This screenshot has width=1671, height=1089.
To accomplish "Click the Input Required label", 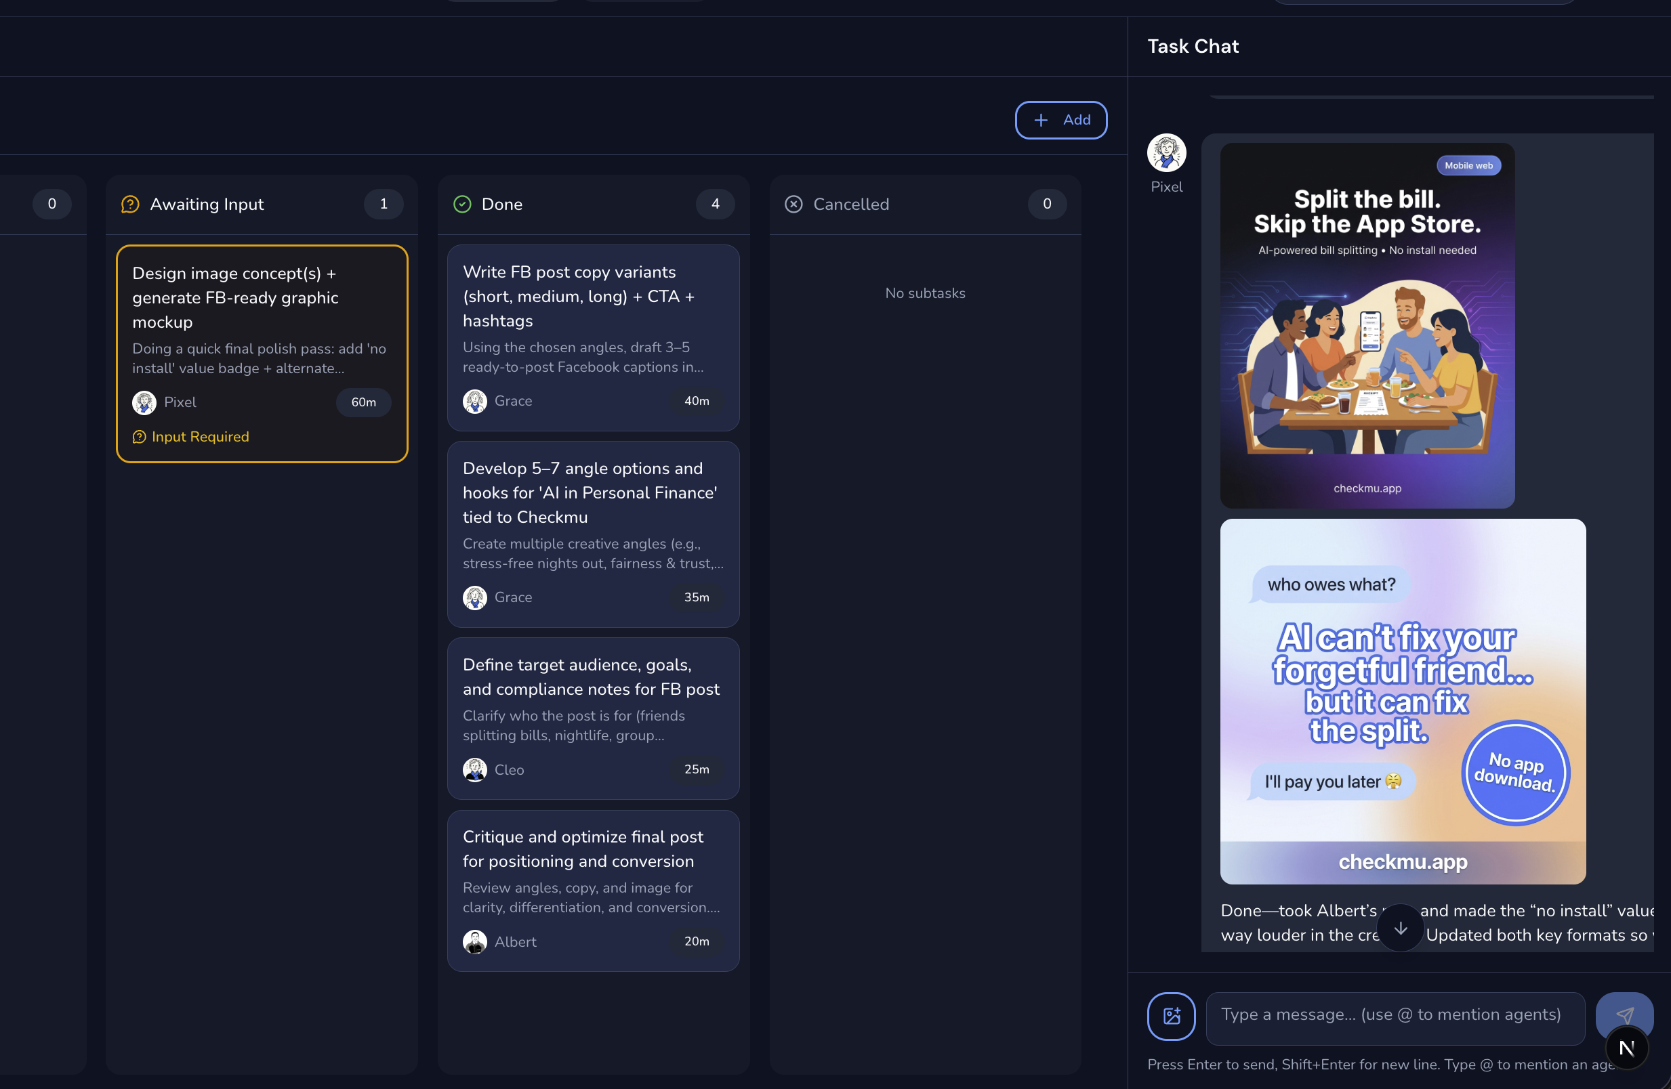I will 200,436.
